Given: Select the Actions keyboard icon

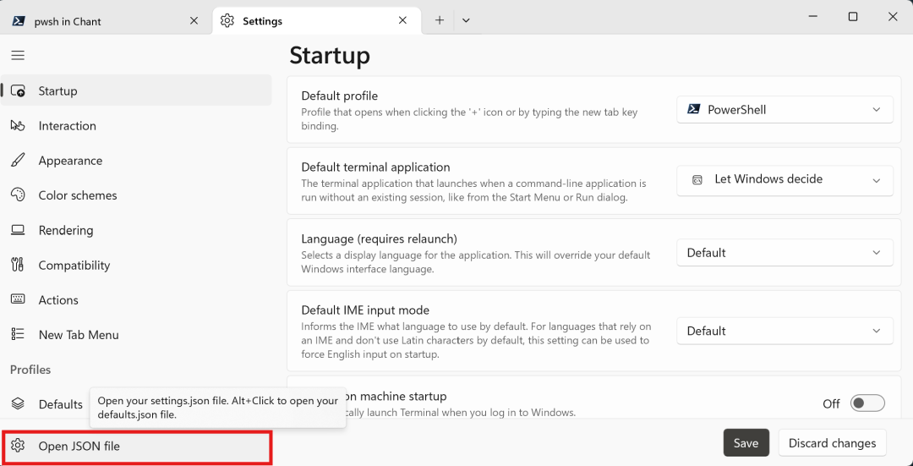Looking at the screenshot, I should (x=18, y=300).
